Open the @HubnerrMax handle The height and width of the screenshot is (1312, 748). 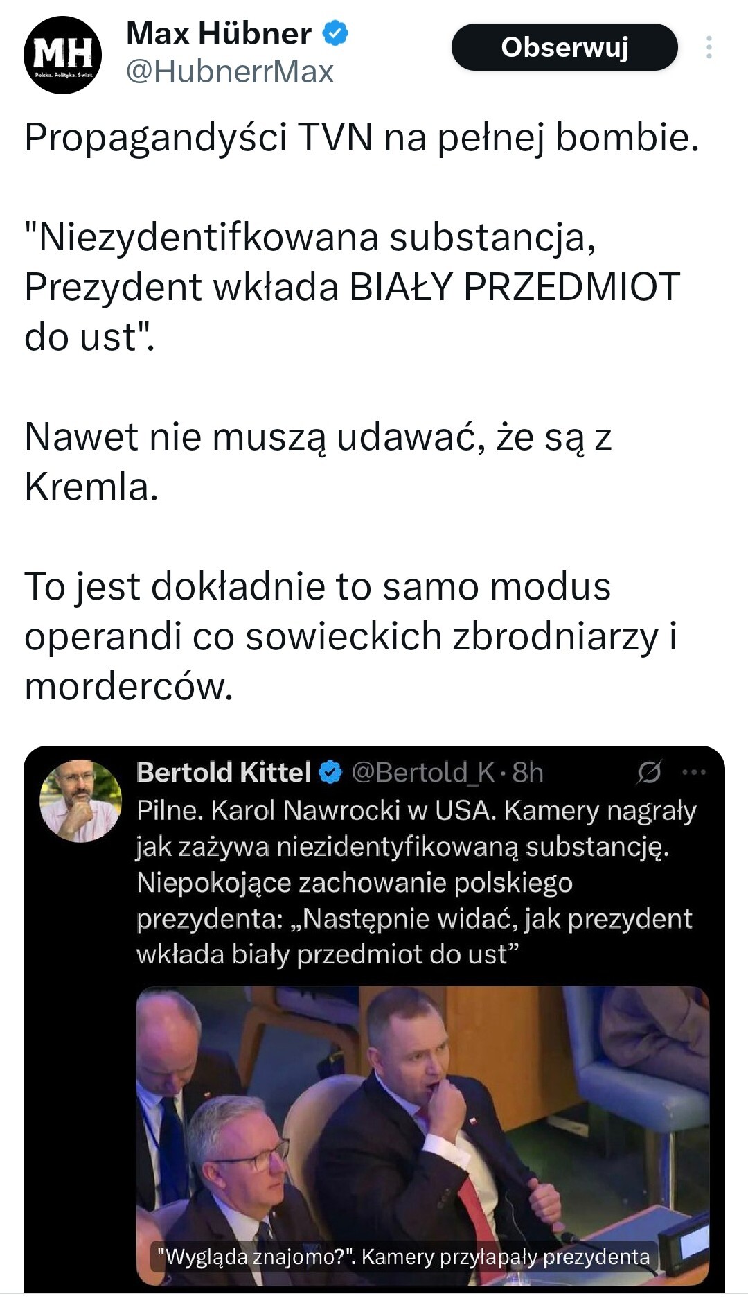(230, 72)
